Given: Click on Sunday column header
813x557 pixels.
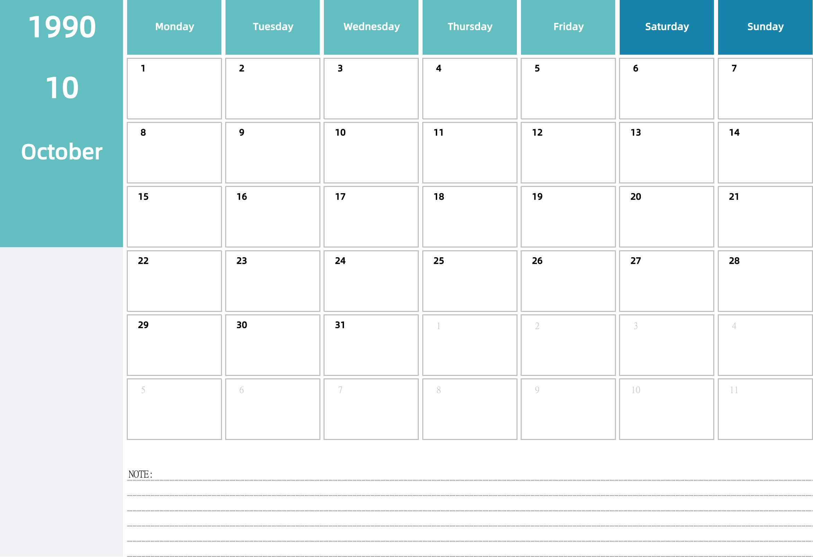Looking at the screenshot, I should tap(764, 27).
